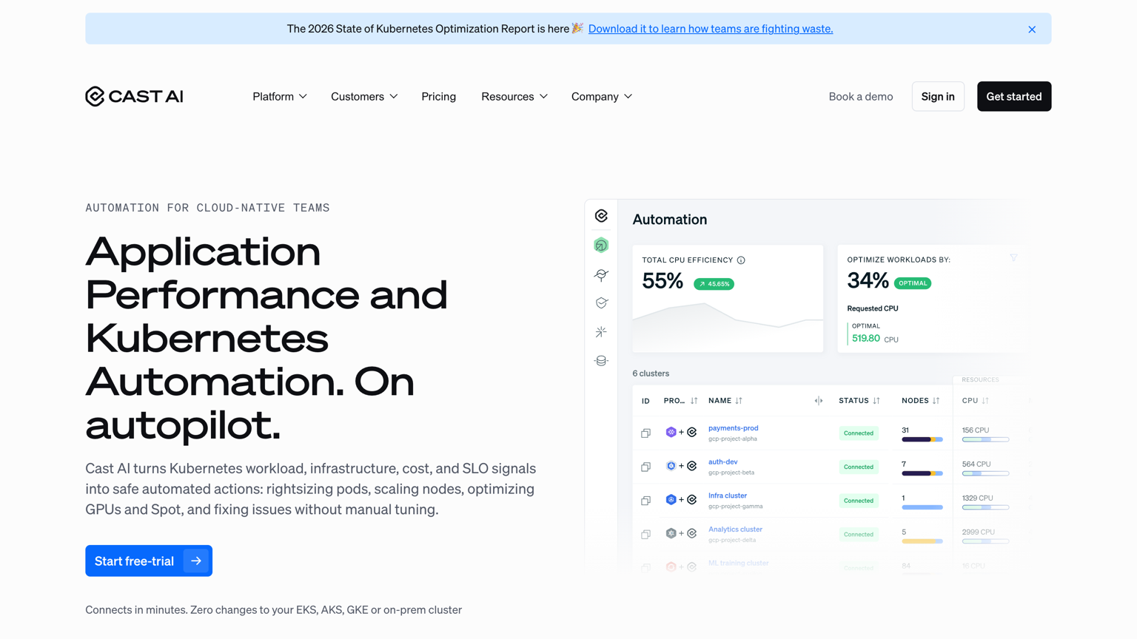The width and height of the screenshot is (1137, 639).
Task: Click the third sidebar icon under green hexagon
Action: tap(601, 274)
